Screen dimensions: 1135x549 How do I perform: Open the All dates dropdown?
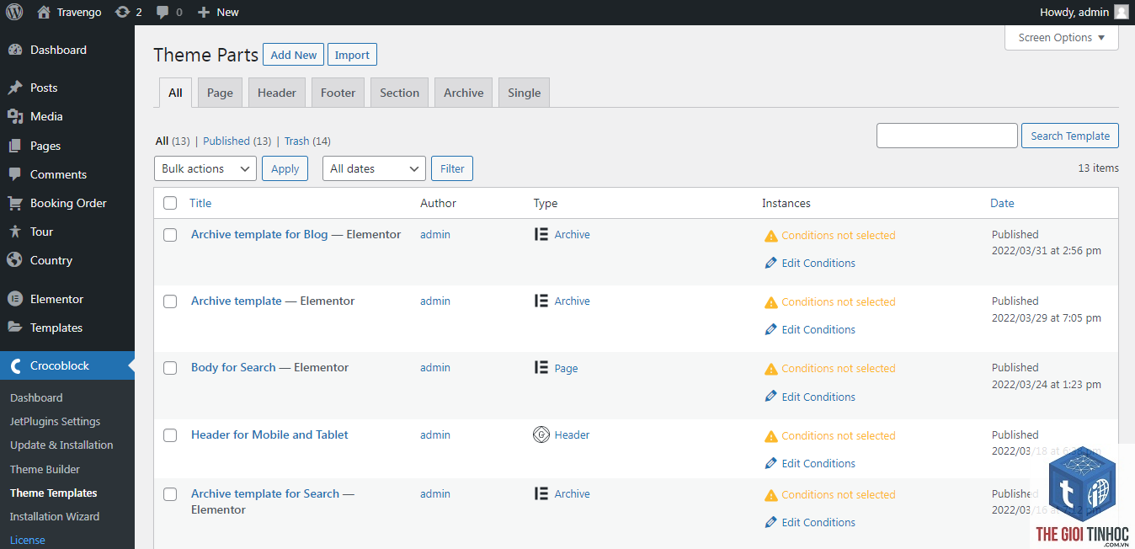coord(374,168)
